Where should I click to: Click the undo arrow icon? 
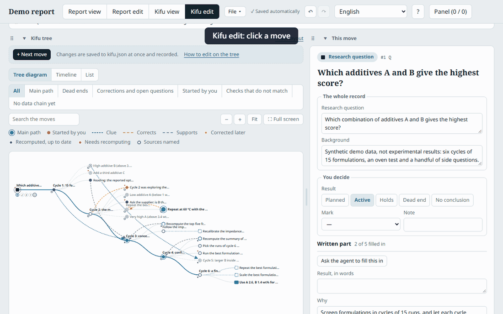pos(310,11)
